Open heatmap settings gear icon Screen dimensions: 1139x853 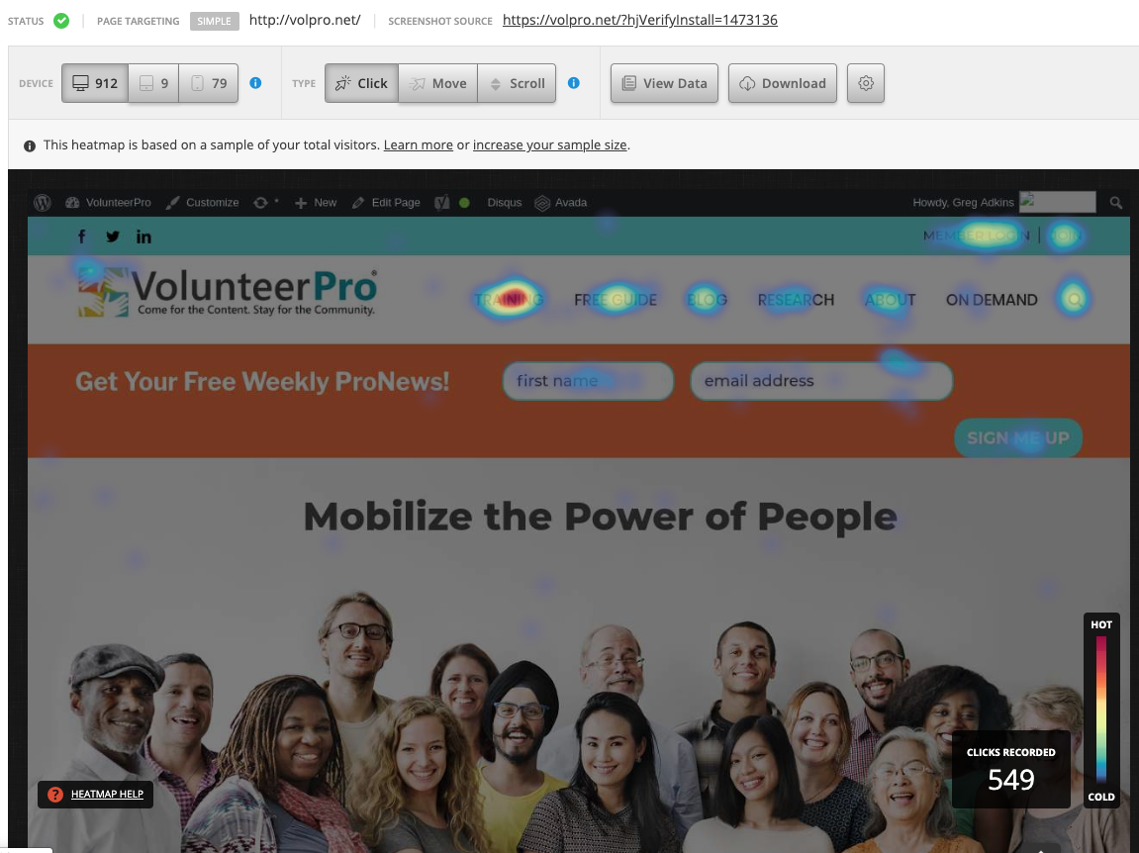866,83
